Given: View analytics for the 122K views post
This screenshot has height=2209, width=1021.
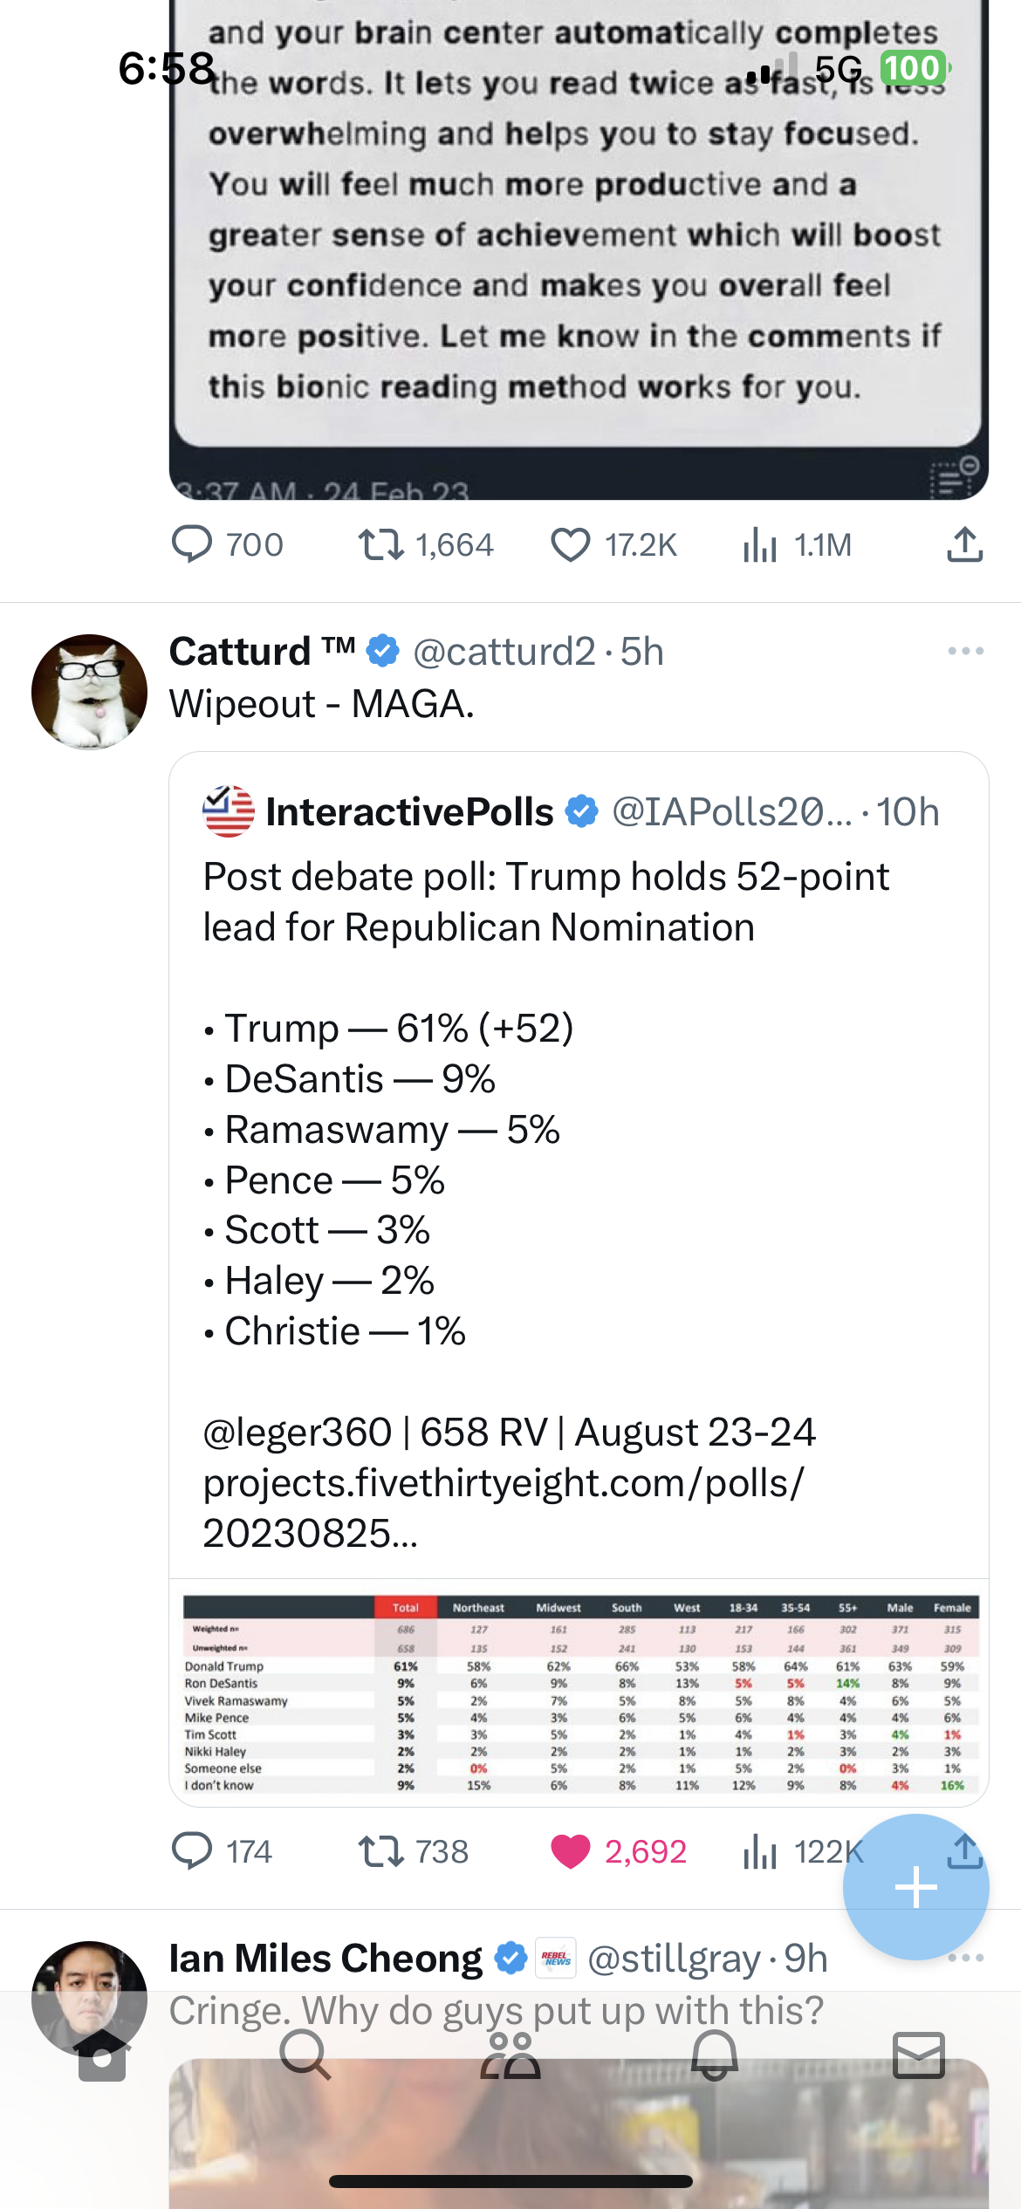Looking at the screenshot, I should 760,1850.
